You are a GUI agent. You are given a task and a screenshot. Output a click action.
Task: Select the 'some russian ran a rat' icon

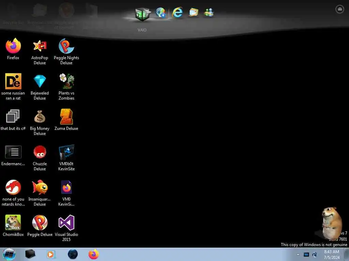[x=13, y=87]
